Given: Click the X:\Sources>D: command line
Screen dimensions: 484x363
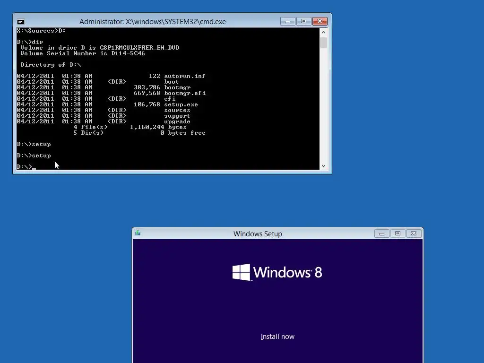Looking at the screenshot, I should [x=41, y=31].
